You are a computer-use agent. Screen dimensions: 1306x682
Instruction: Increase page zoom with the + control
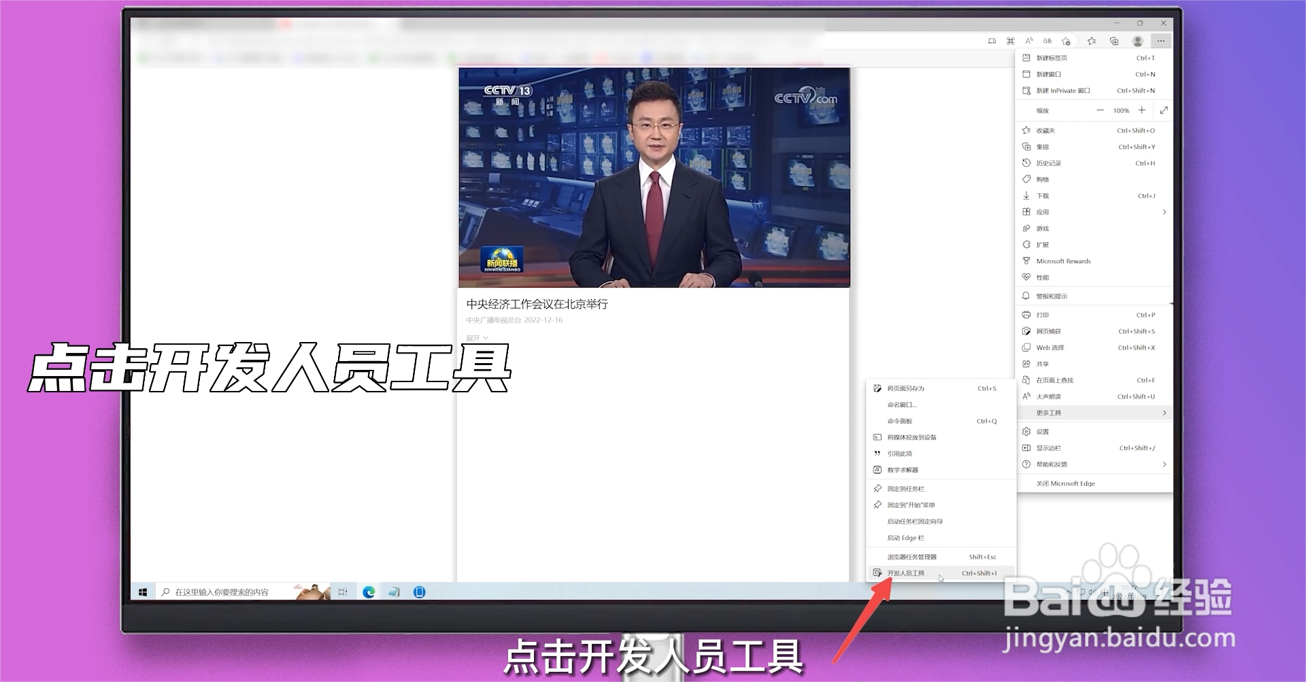tap(1141, 110)
